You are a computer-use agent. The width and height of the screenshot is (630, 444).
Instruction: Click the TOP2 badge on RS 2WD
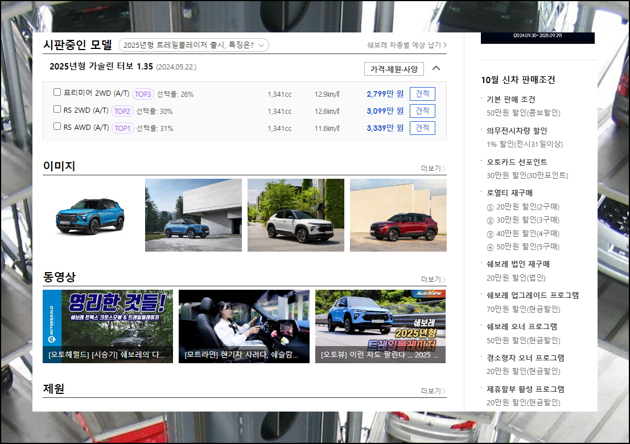tap(122, 112)
